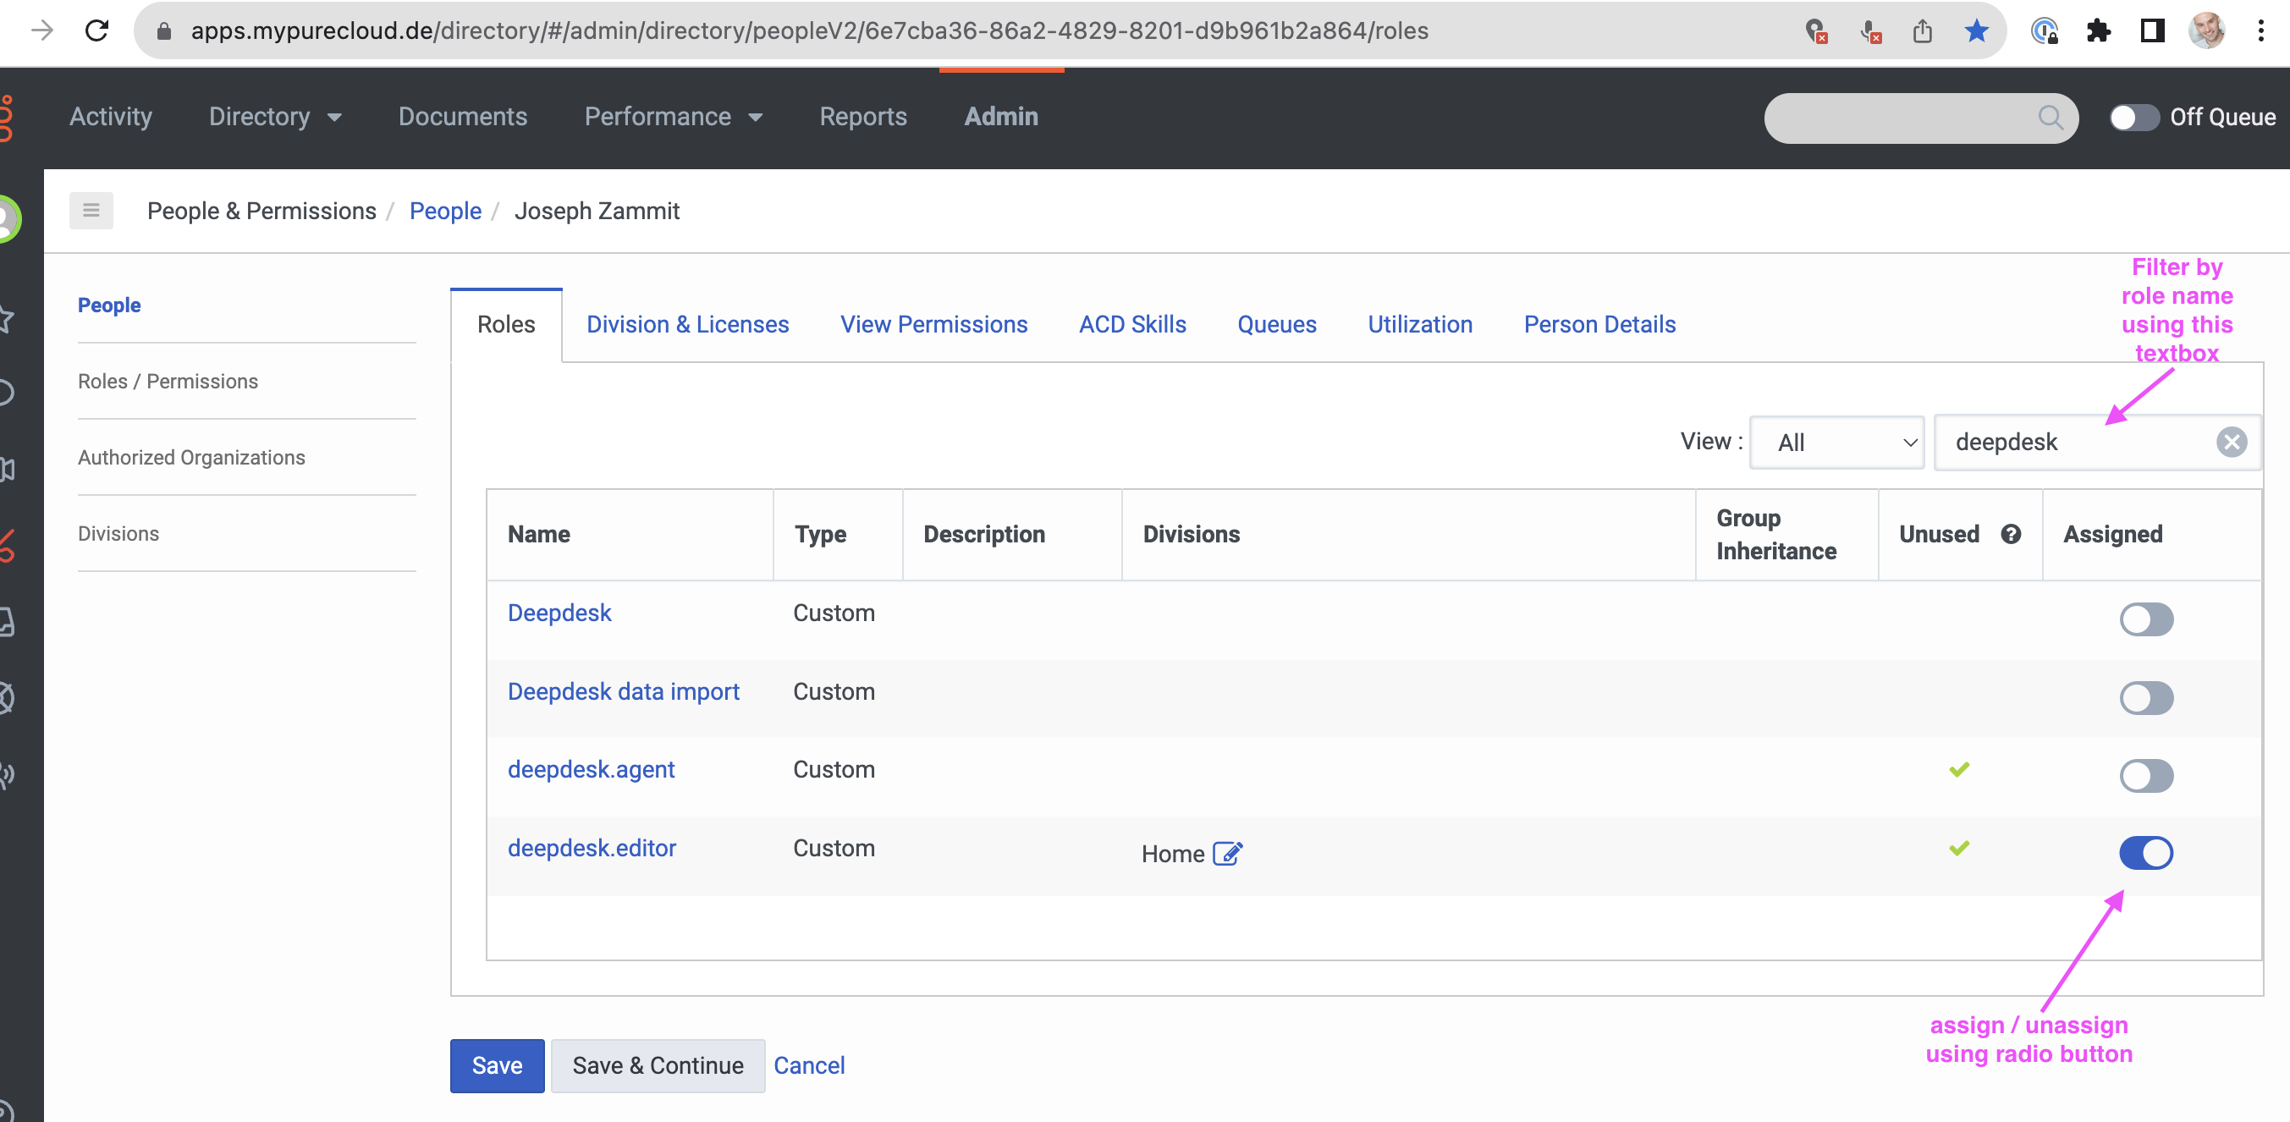Open the deepdesk.agent role link
This screenshot has height=1122, width=2290.
[x=591, y=769]
